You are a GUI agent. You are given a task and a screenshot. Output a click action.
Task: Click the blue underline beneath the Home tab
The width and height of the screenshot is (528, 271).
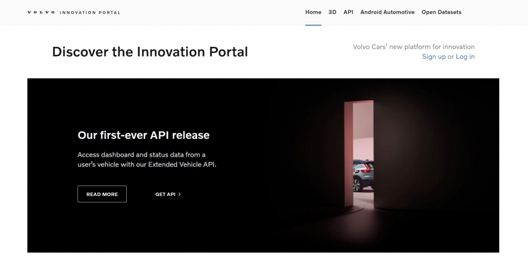(x=313, y=24)
